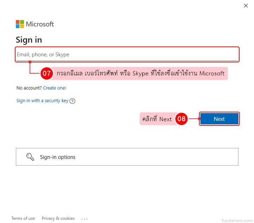Click the pink คลิกที่ Next annotation label
This screenshot has width=254, height=223.
(x=157, y=119)
